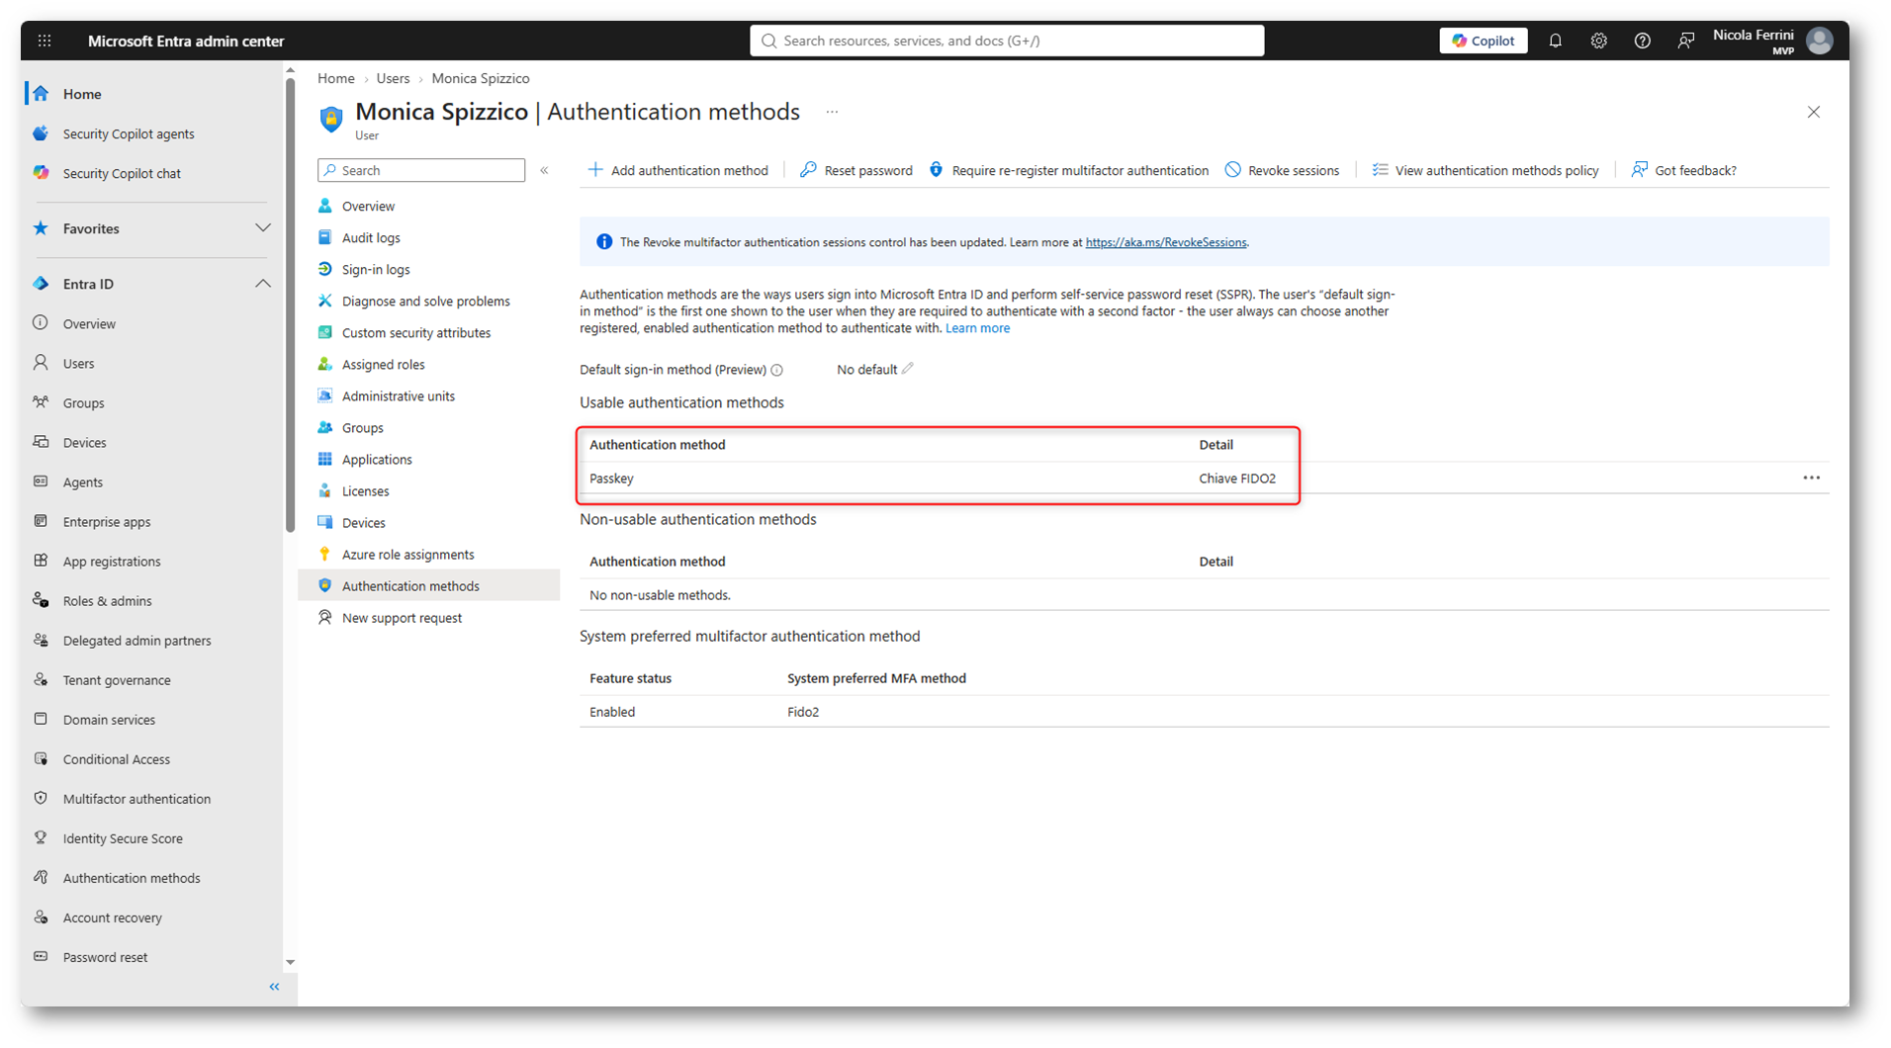Click the Users breadcrumb link
The height and width of the screenshot is (1048, 1891).
pyautogui.click(x=393, y=78)
